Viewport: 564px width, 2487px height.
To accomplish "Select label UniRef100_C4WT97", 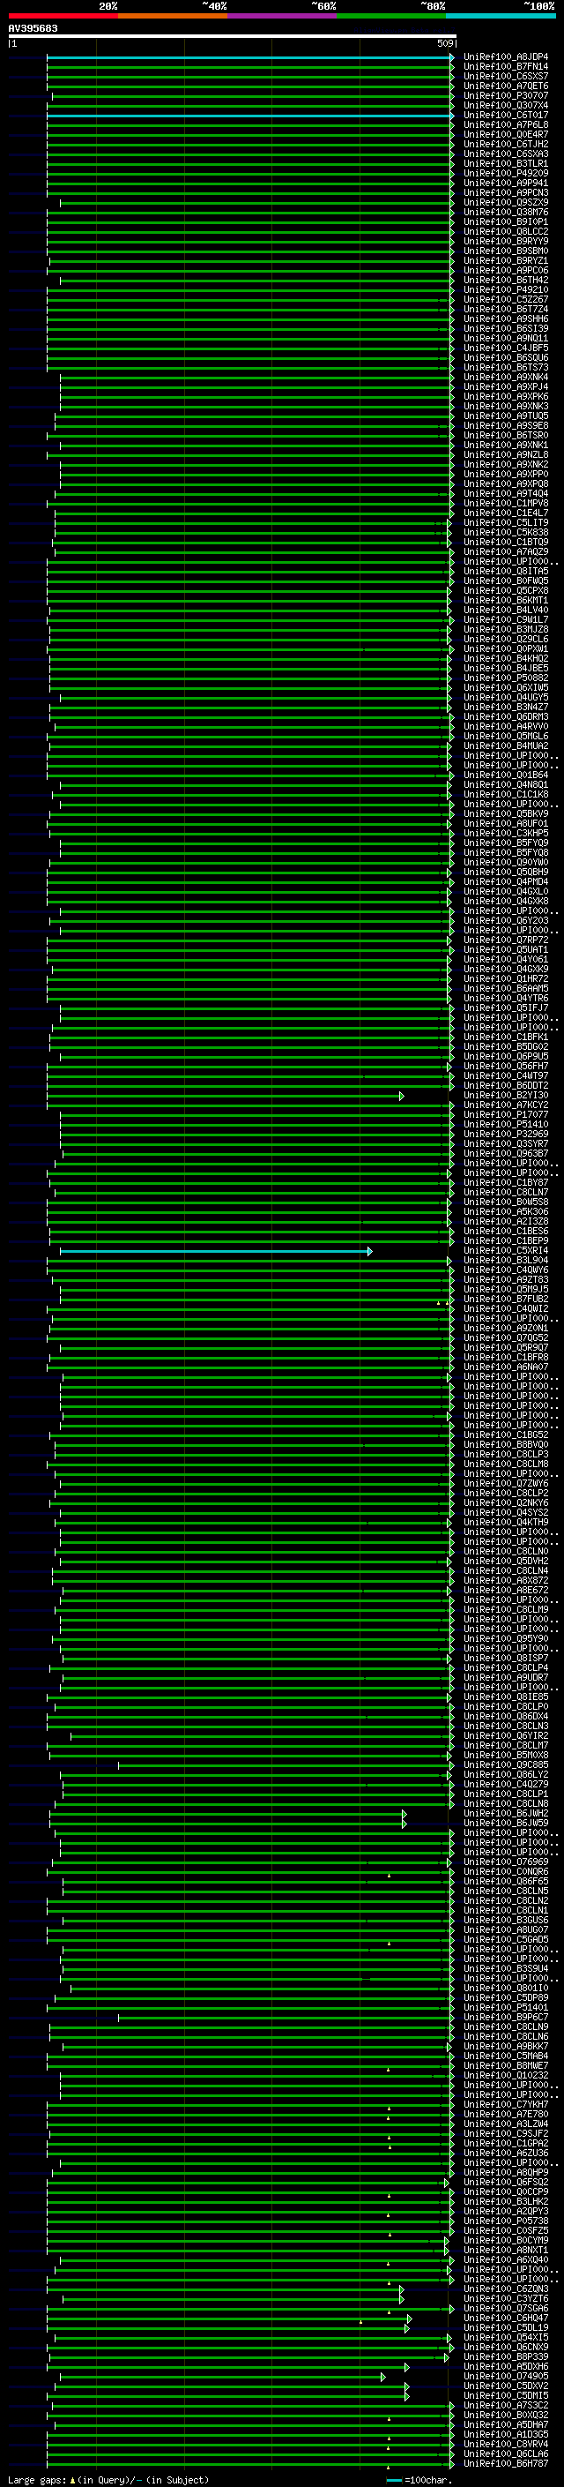I will (505, 1076).
